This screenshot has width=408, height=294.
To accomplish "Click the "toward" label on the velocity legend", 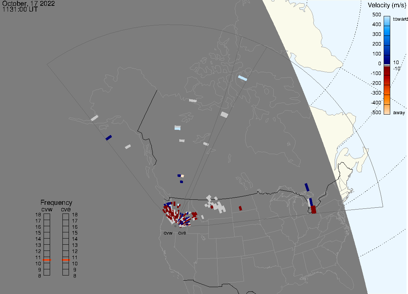I will 401,19.
